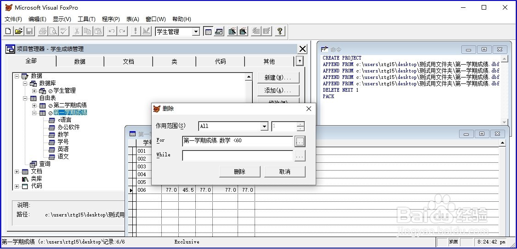The width and height of the screenshot is (517, 249).
Task: Open the 程序(P) menu
Action: coord(111,19)
